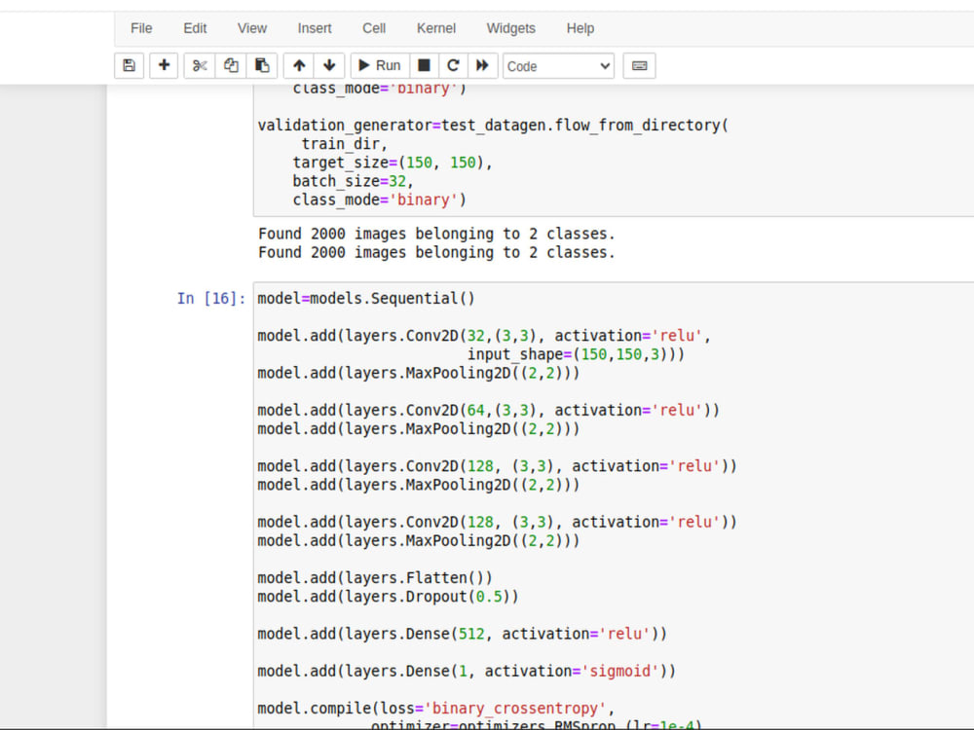This screenshot has height=730, width=974.
Task: Move selected cell up arrow
Action: pos(299,66)
